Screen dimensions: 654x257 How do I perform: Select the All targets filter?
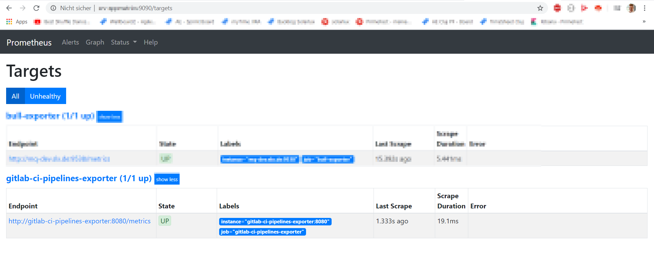(15, 96)
